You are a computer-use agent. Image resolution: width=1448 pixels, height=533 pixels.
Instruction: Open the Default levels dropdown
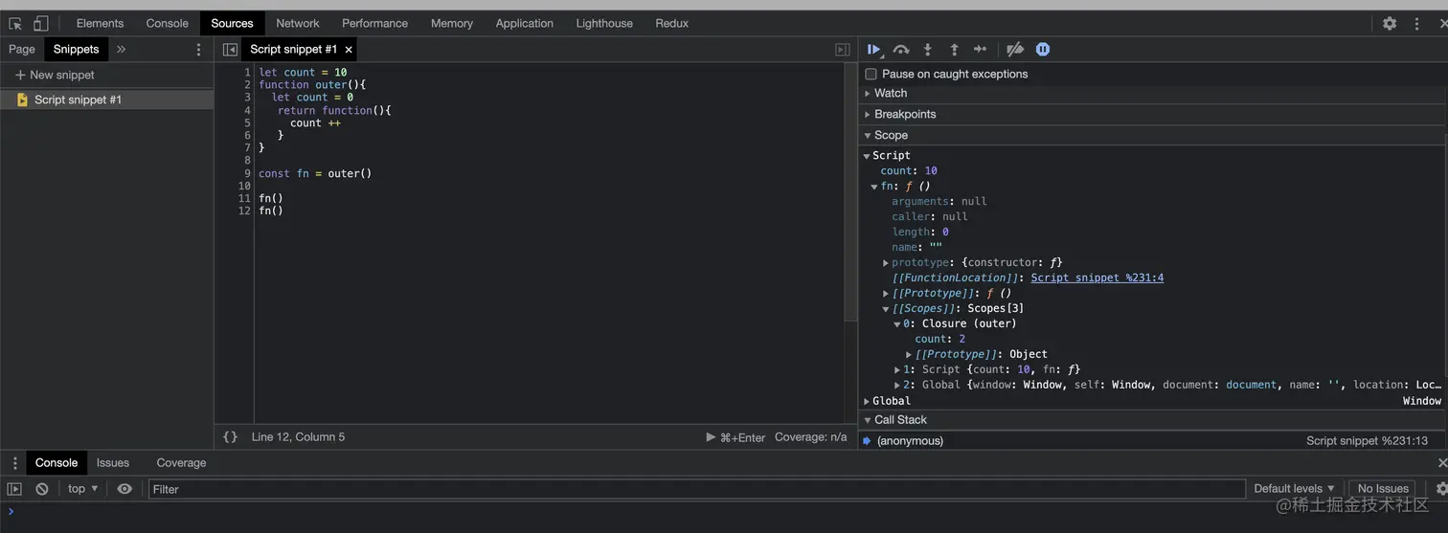click(1294, 489)
